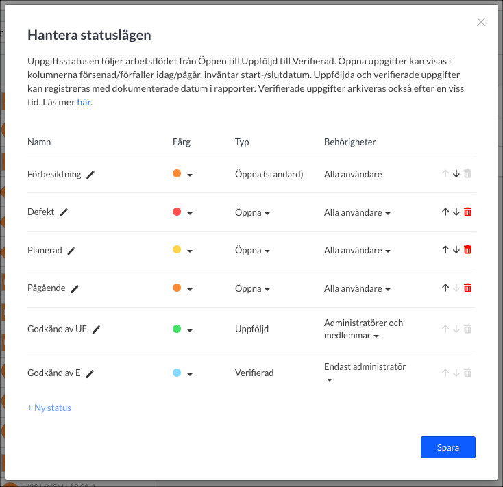Move the Defekt status down
The height and width of the screenshot is (487, 503).
(456, 212)
